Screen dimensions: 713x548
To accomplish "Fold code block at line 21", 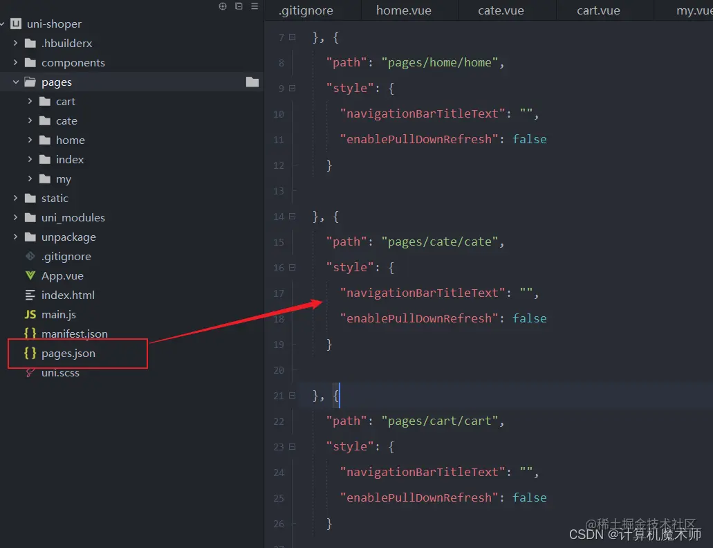I will (x=293, y=396).
